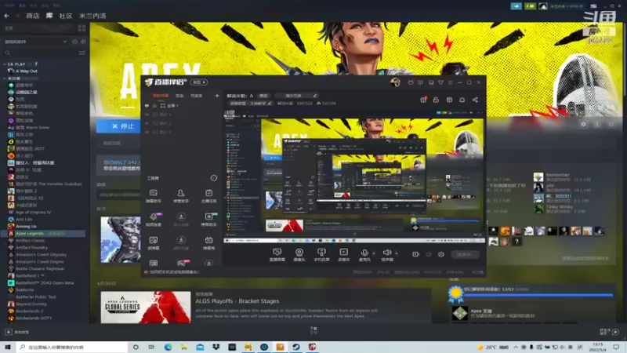Edit the stream title with pencil icon
Image resolution: width=627 pixels, height=353 pixels.
pos(315,96)
